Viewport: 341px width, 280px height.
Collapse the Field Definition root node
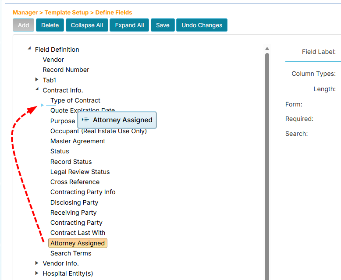click(29, 49)
